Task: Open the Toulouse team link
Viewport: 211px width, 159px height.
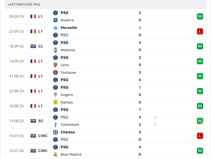Action: click(x=68, y=72)
